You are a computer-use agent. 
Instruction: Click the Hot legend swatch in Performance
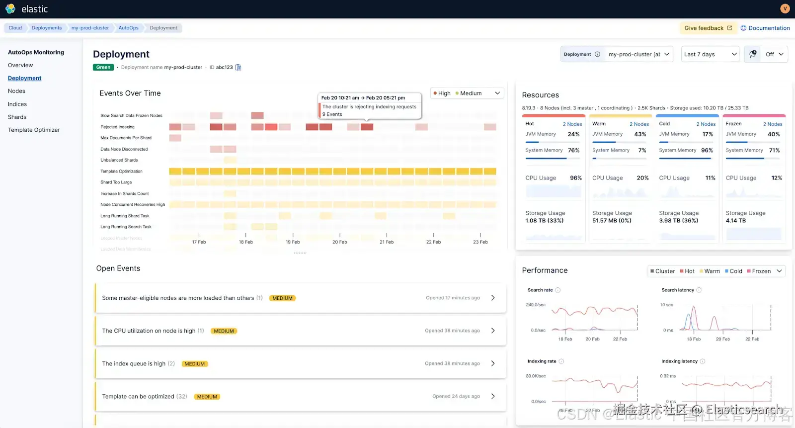682,271
